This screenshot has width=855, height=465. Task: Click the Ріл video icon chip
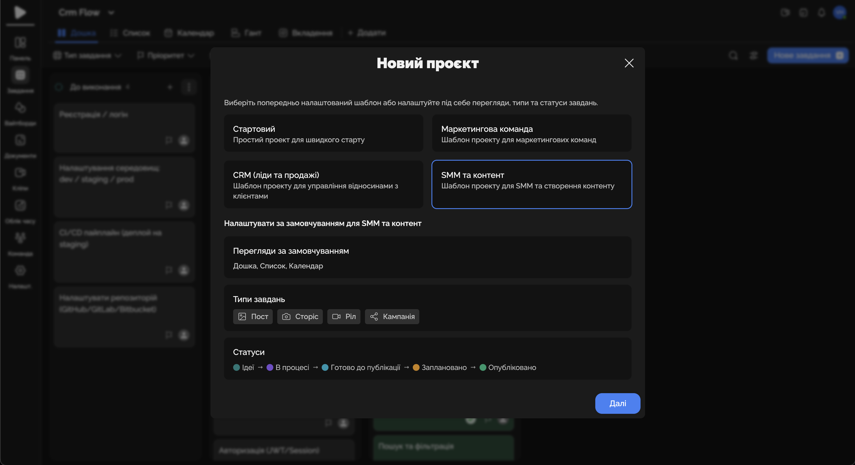tap(343, 317)
